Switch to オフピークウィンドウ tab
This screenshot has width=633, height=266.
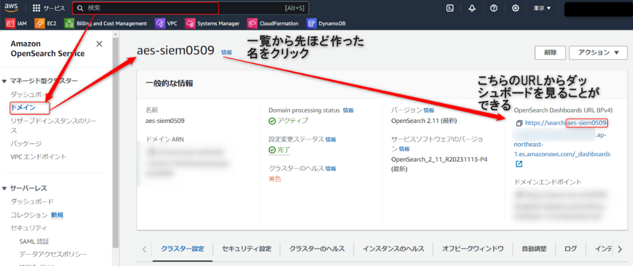[473, 249]
